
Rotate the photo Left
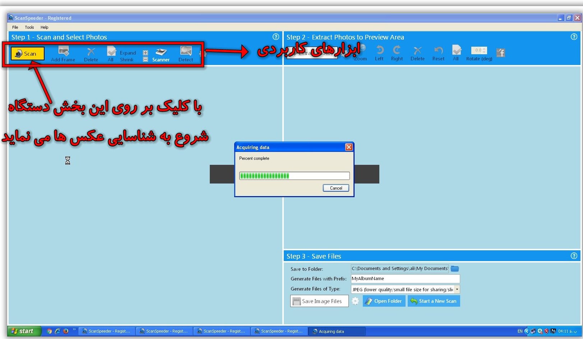point(379,53)
